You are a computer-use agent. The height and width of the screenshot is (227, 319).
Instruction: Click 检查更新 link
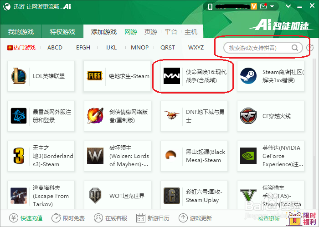[x=269, y=219]
